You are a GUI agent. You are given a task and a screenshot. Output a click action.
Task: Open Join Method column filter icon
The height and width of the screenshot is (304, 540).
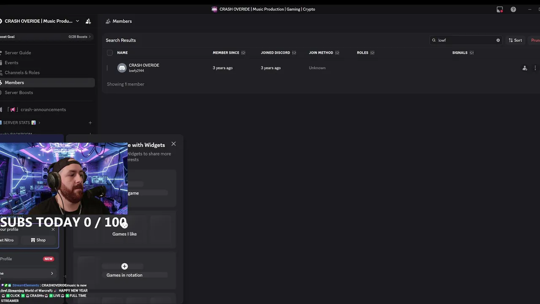337,53
